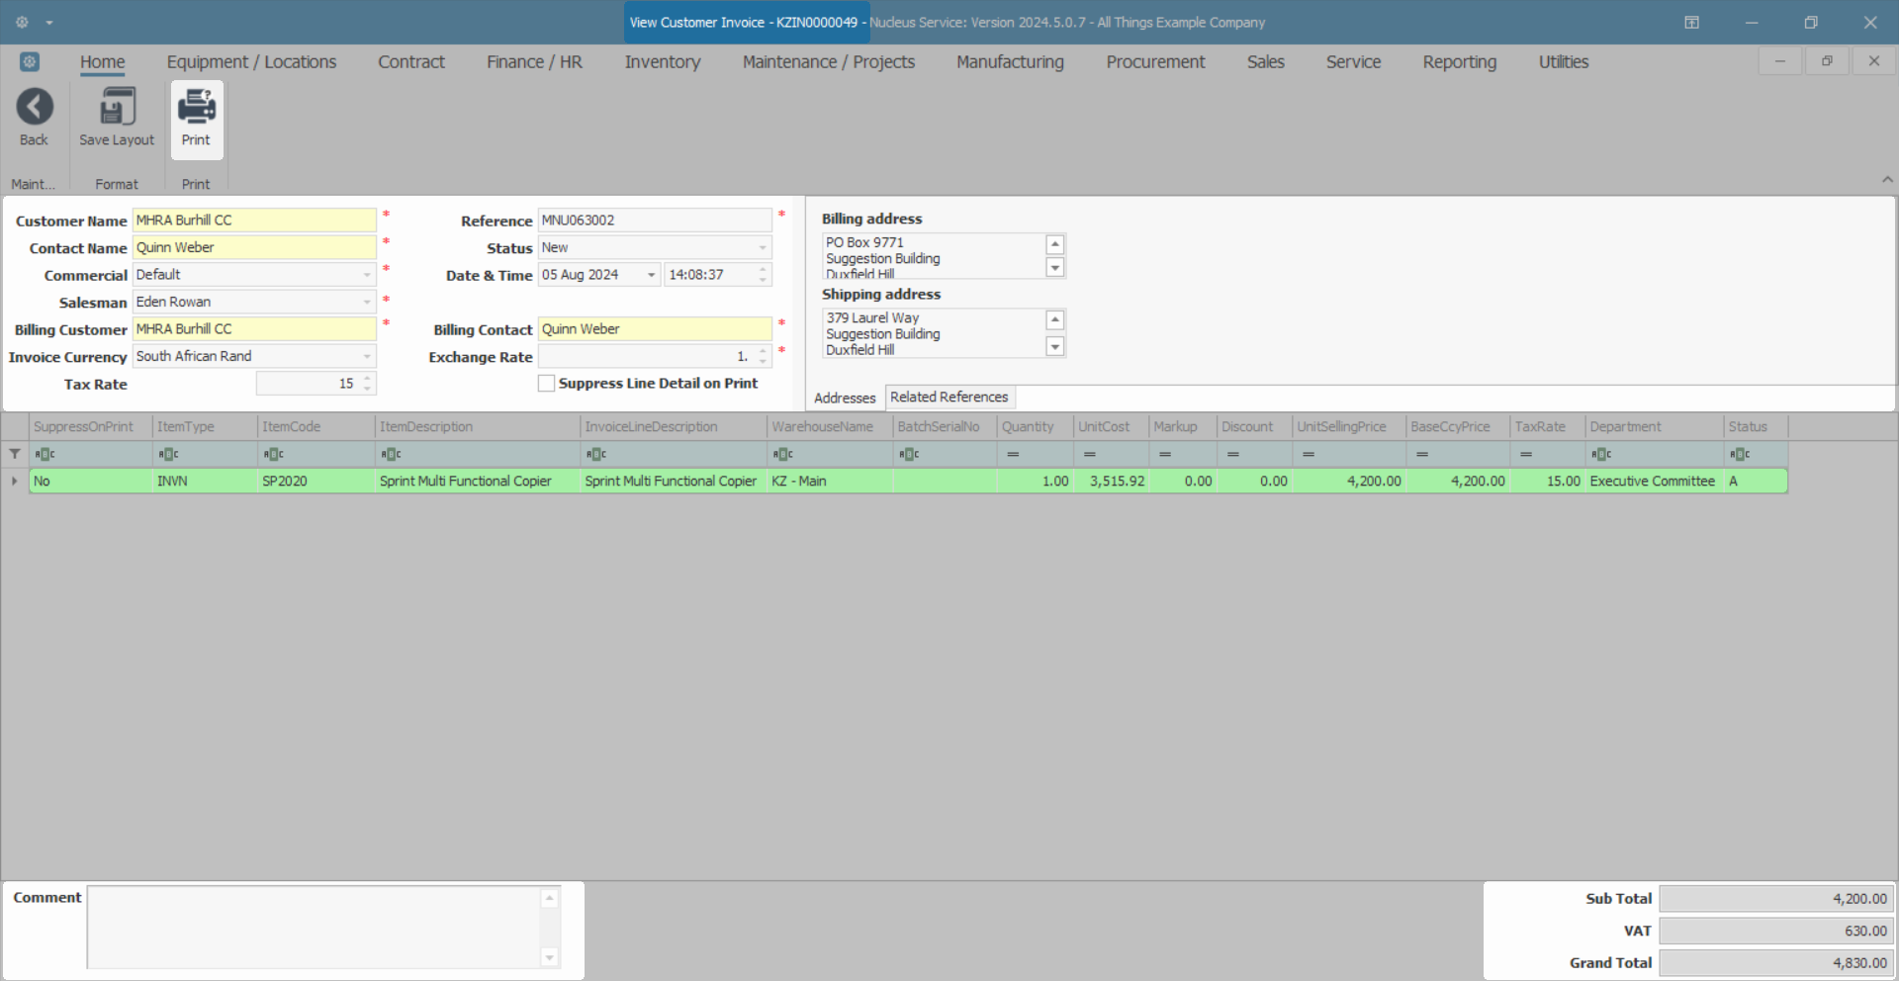The image size is (1899, 981).
Task: Click the Quantity equals filter icon
Action: pyautogui.click(x=1013, y=454)
